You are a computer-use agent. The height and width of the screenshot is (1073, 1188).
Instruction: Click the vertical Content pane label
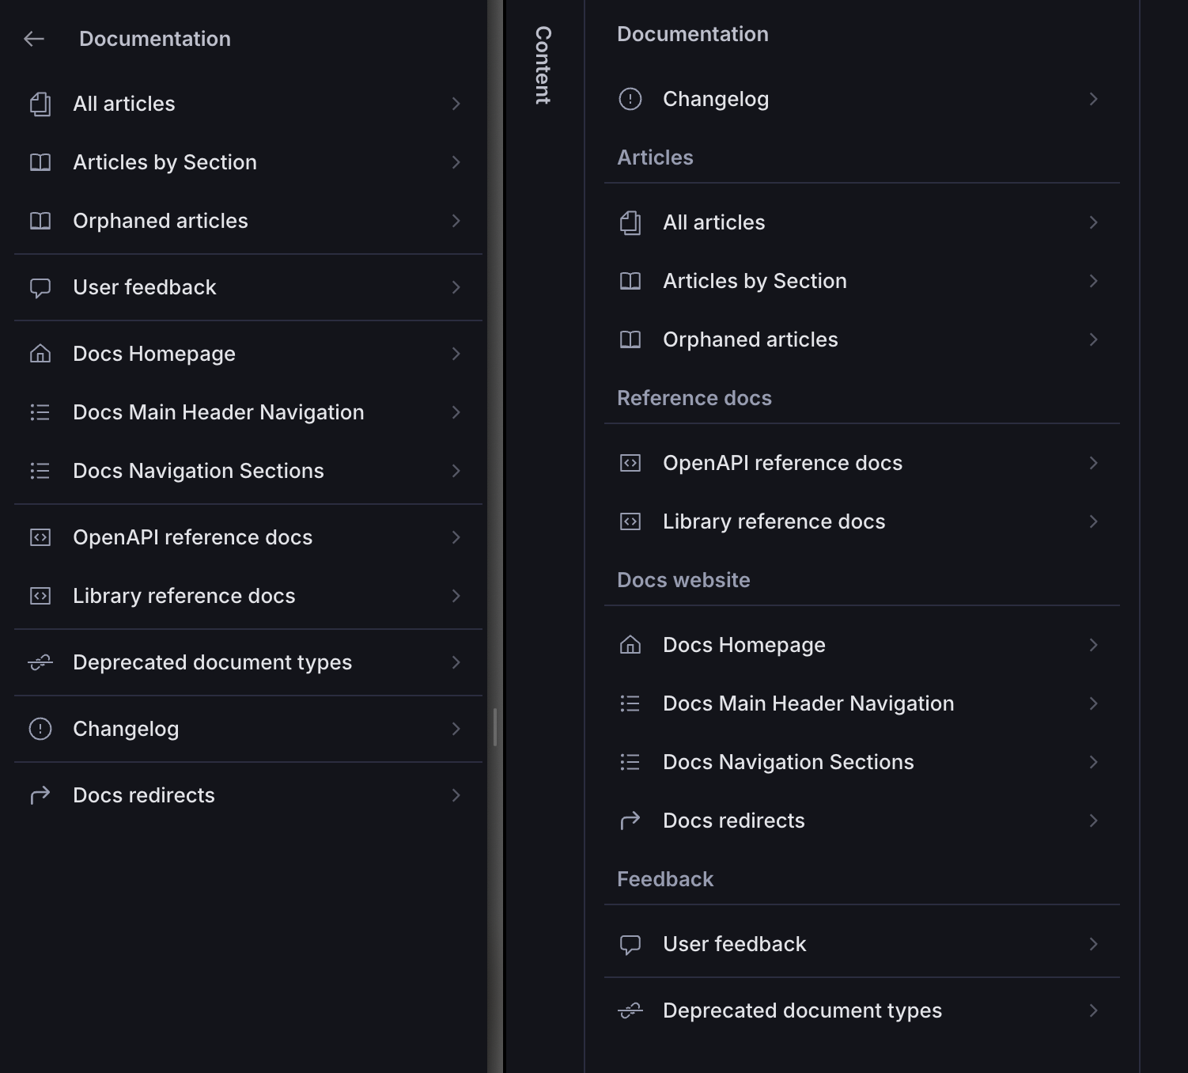[543, 65]
